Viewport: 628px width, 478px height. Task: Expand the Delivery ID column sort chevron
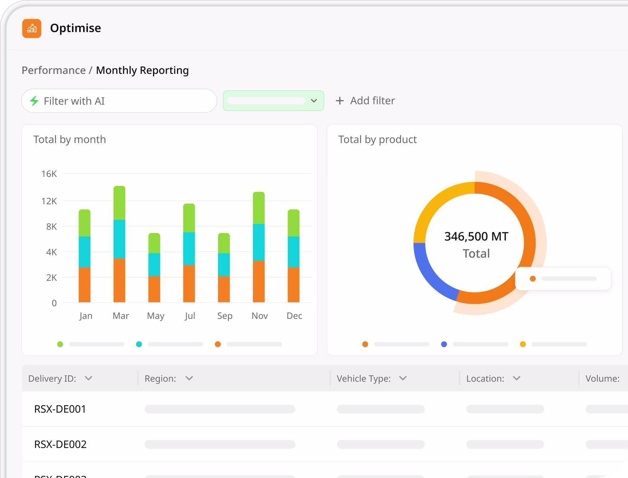click(88, 378)
